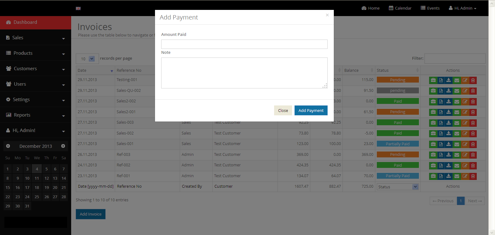
Task: Select December 4 in the calendar
Action: (37, 169)
